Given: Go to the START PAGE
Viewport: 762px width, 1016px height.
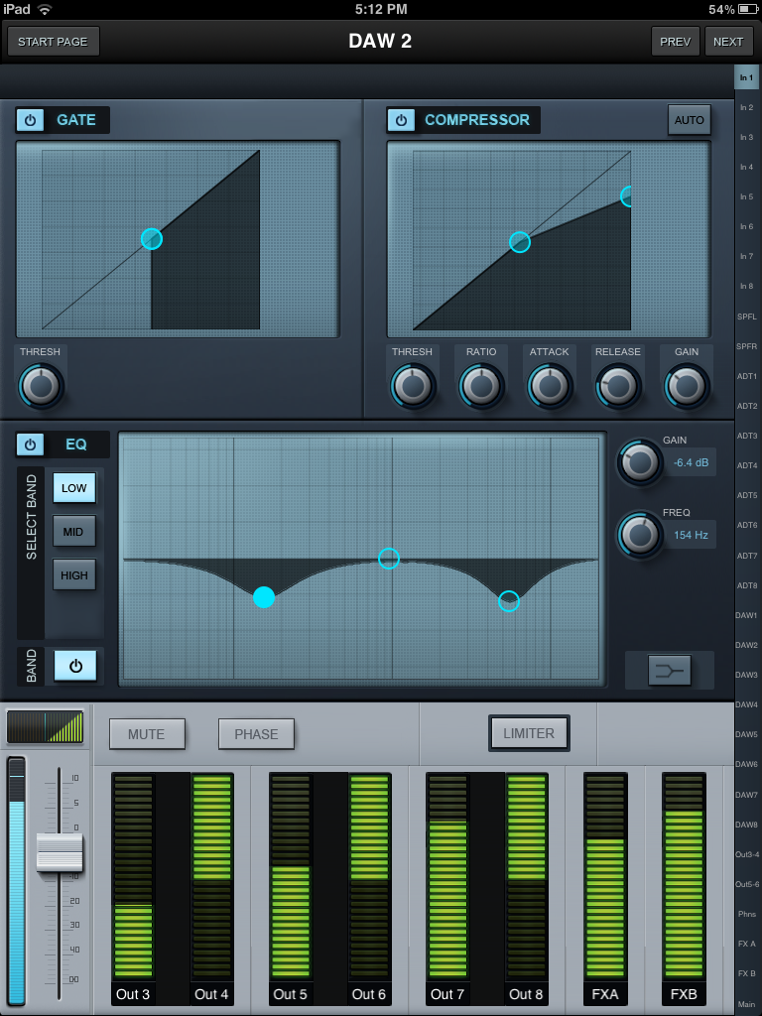Looking at the screenshot, I should coord(54,42).
